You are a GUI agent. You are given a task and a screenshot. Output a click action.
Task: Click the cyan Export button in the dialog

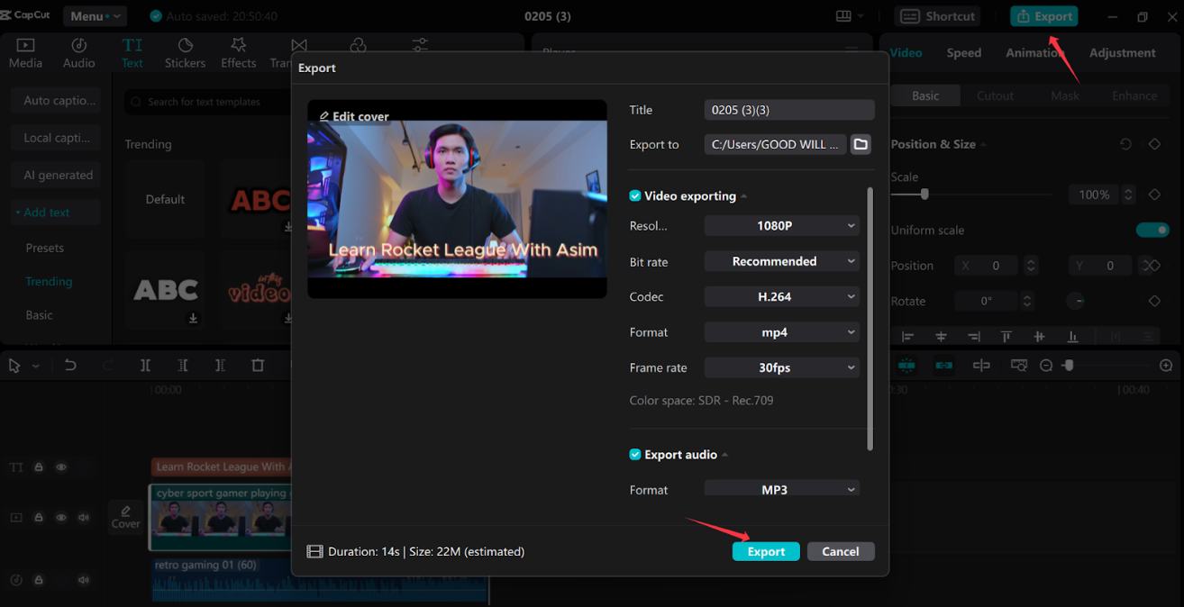pos(766,551)
